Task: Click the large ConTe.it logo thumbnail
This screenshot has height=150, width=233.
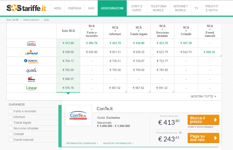Action: pos(78,116)
